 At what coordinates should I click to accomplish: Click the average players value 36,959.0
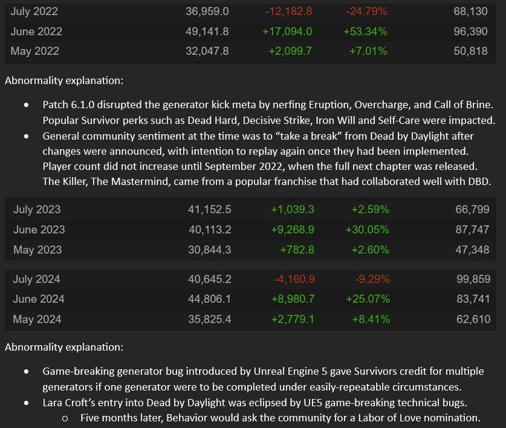click(x=207, y=11)
